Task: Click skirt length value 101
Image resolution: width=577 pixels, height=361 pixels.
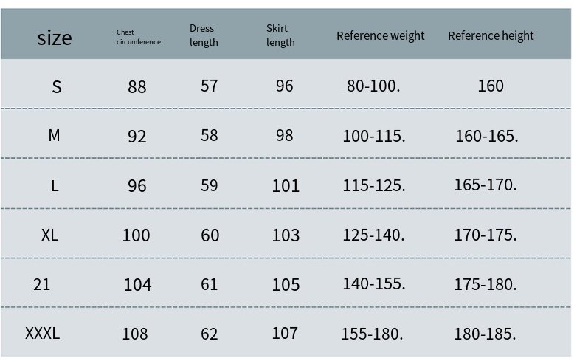Action: coord(286,185)
